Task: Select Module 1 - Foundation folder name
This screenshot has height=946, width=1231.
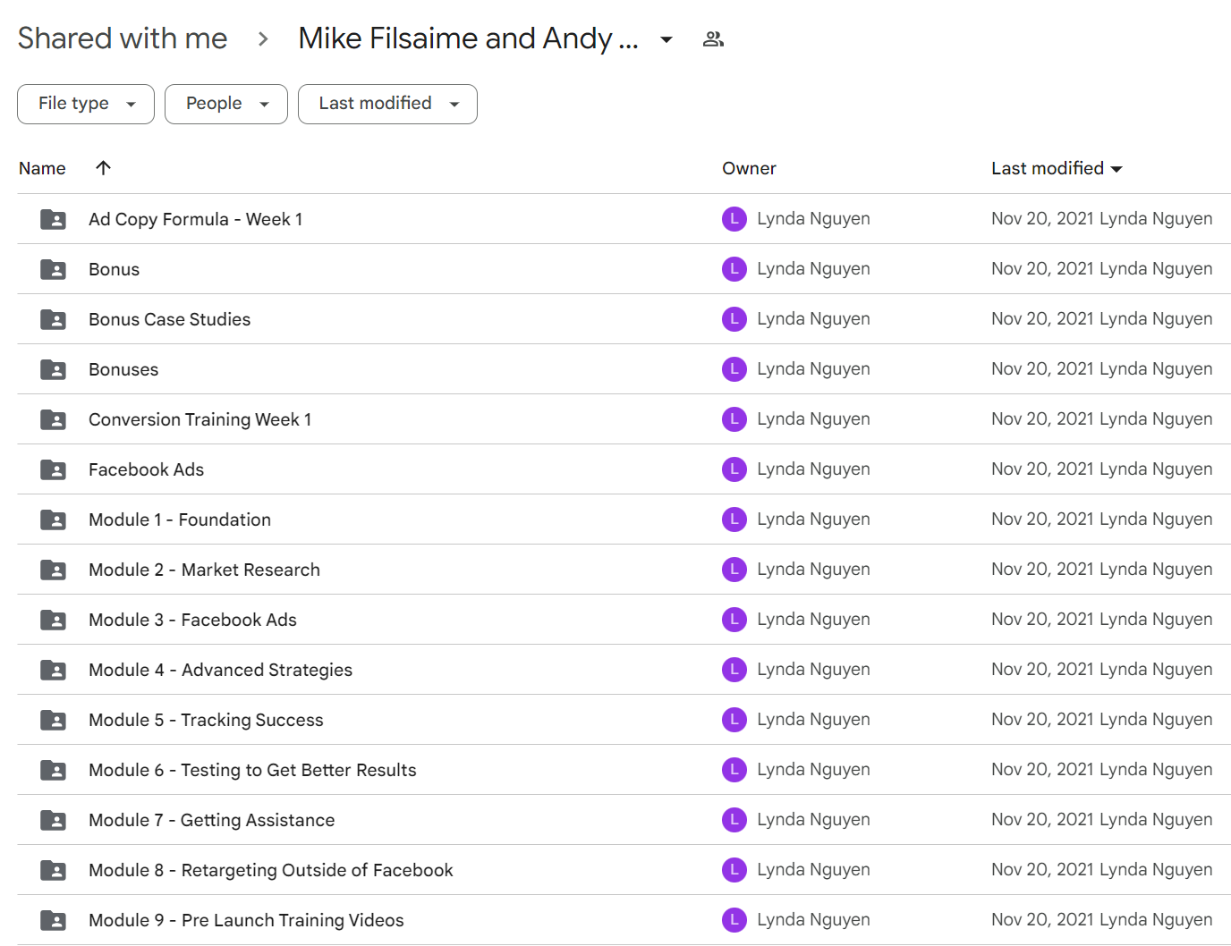Action: 179,519
